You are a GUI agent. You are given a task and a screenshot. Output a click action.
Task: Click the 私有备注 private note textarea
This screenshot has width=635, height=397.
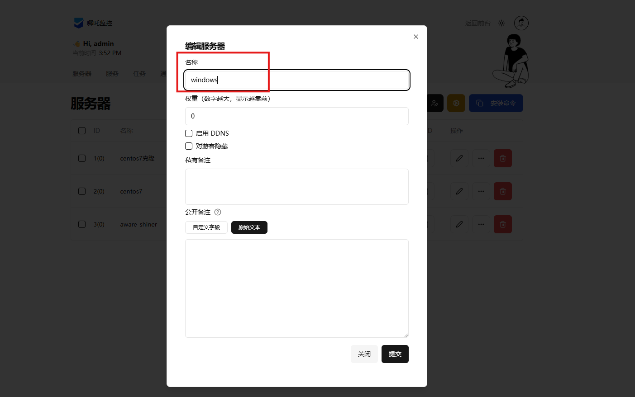(x=297, y=187)
